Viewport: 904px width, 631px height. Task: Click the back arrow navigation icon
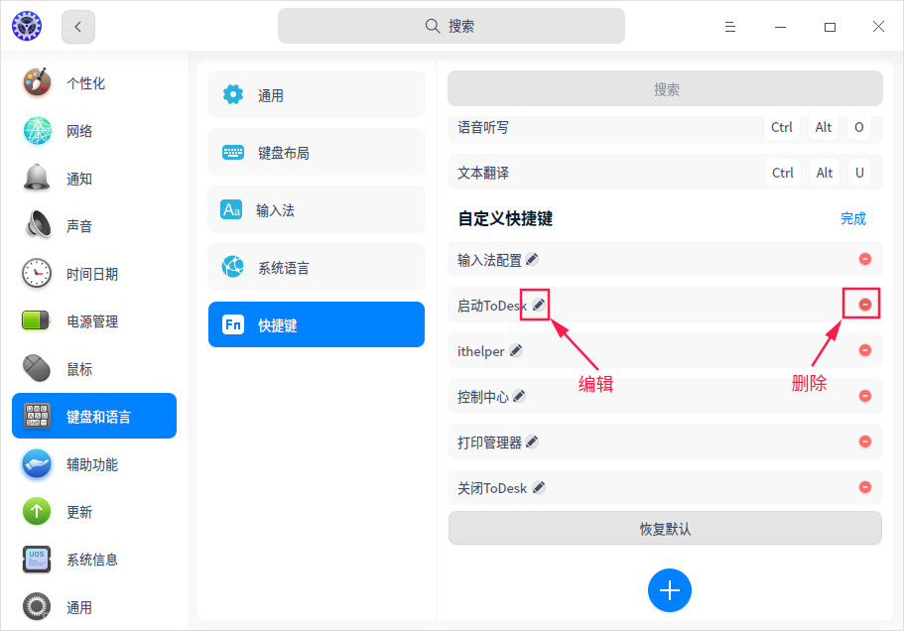[x=77, y=27]
